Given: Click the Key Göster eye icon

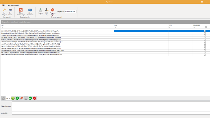Looking at the screenshot, I should tap(10, 10).
